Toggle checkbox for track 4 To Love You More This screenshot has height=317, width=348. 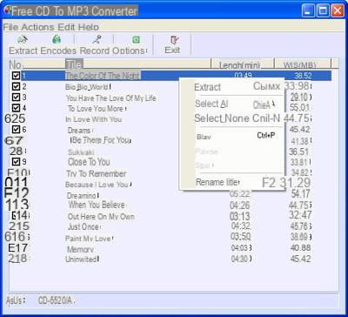point(17,108)
